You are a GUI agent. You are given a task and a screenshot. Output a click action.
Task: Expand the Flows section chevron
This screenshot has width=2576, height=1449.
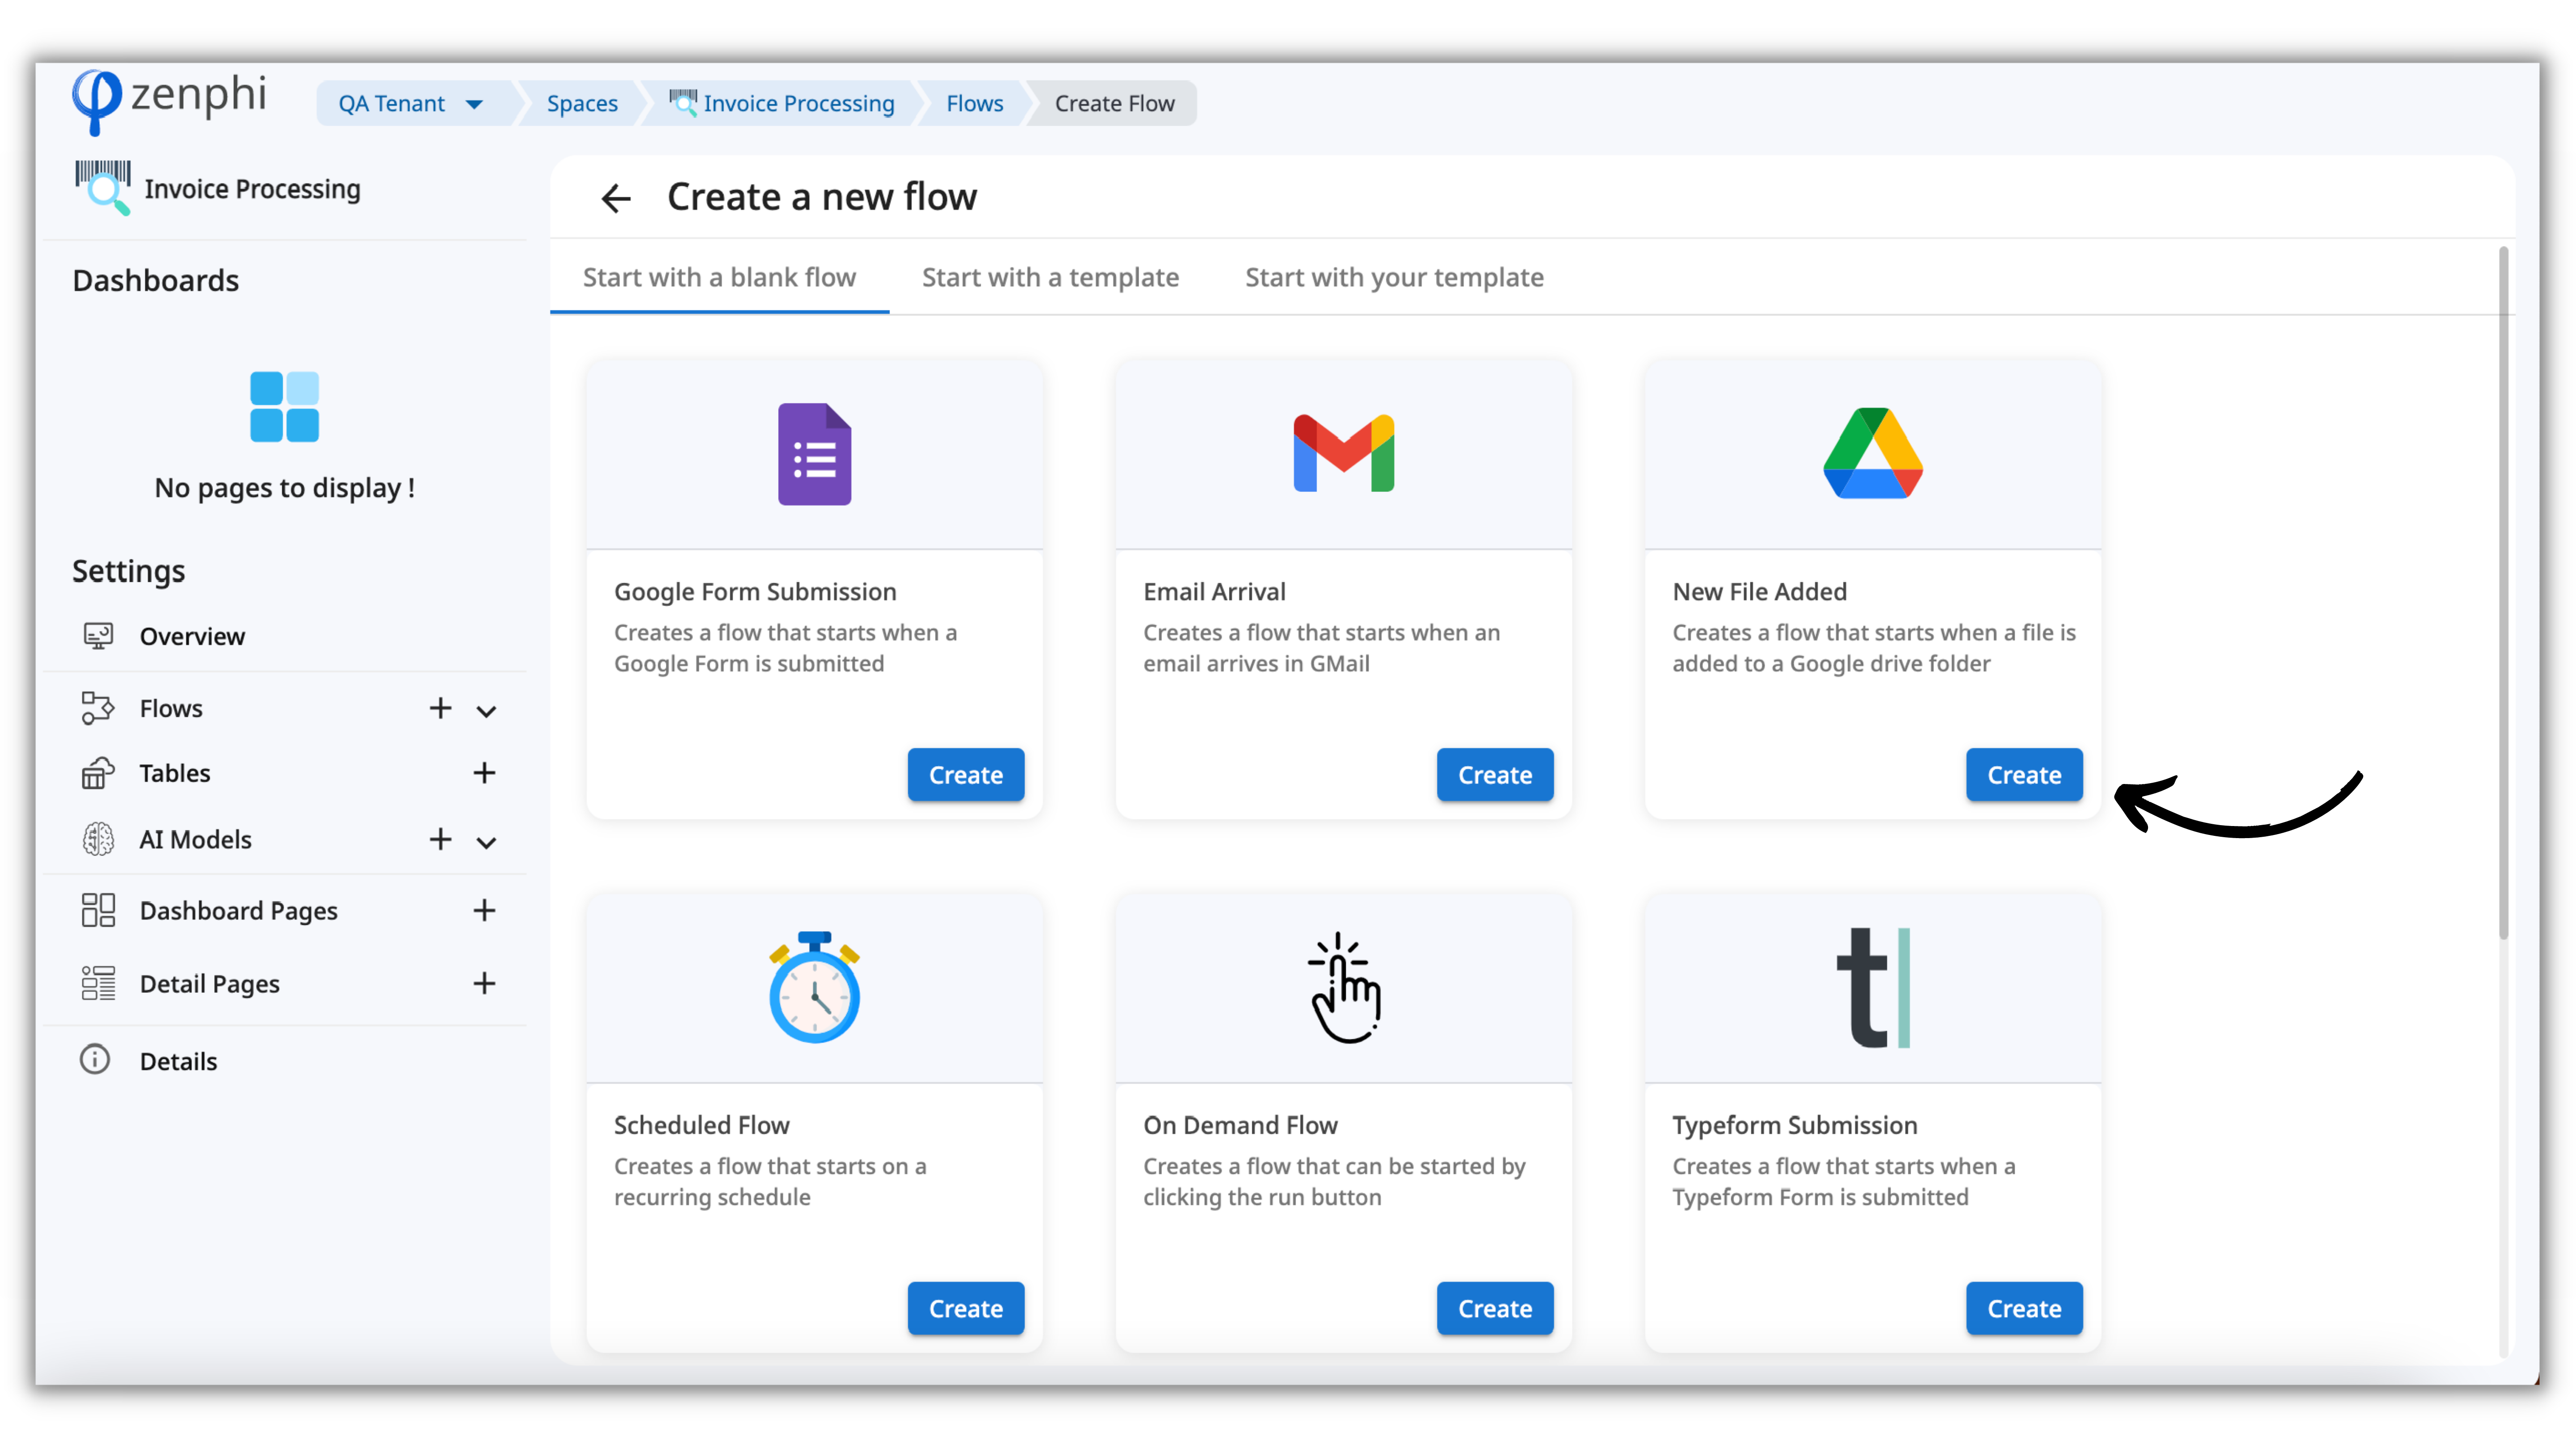[x=487, y=711]
